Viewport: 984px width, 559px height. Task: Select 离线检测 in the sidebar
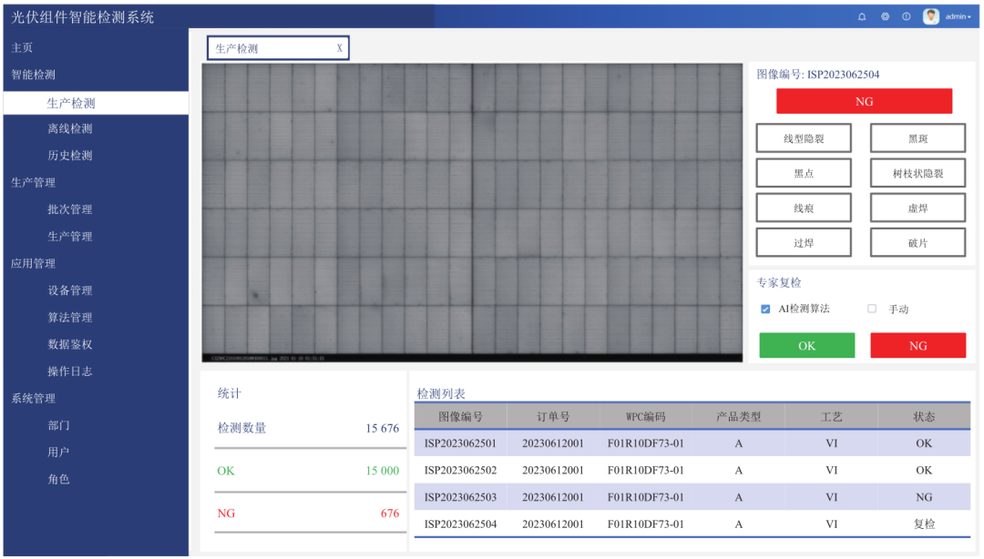click(x=70, y=129)
